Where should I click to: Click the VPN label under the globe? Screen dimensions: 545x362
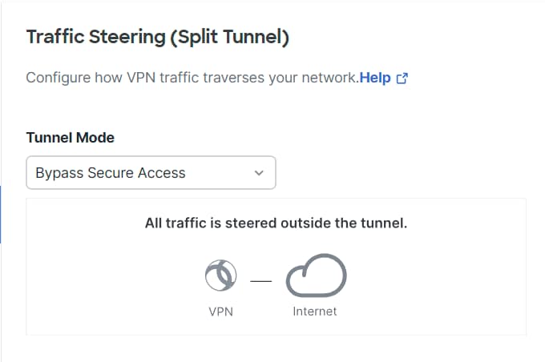220,312
